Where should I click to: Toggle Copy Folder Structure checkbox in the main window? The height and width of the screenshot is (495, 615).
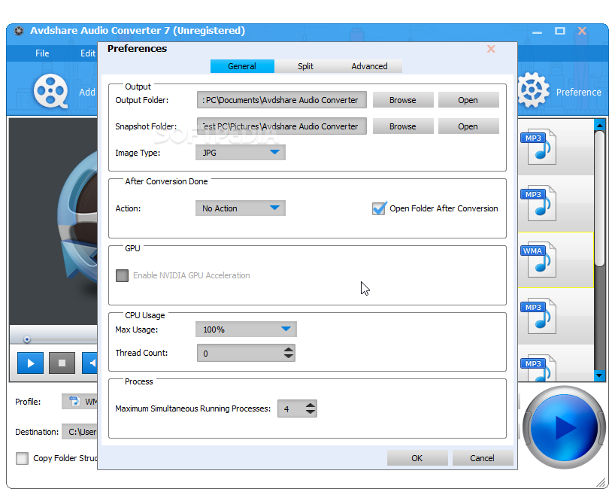pos(22,458)
